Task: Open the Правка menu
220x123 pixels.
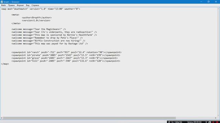Action: click(x=11, y=5)
